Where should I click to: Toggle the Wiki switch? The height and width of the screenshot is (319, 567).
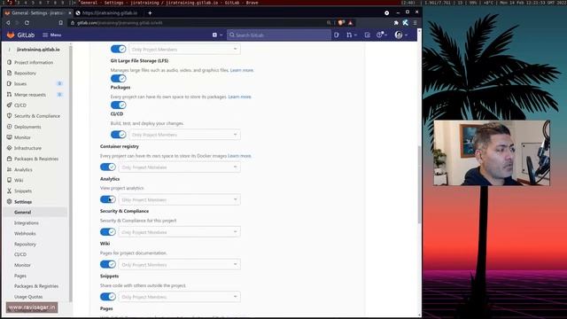[x=108, y=264]
